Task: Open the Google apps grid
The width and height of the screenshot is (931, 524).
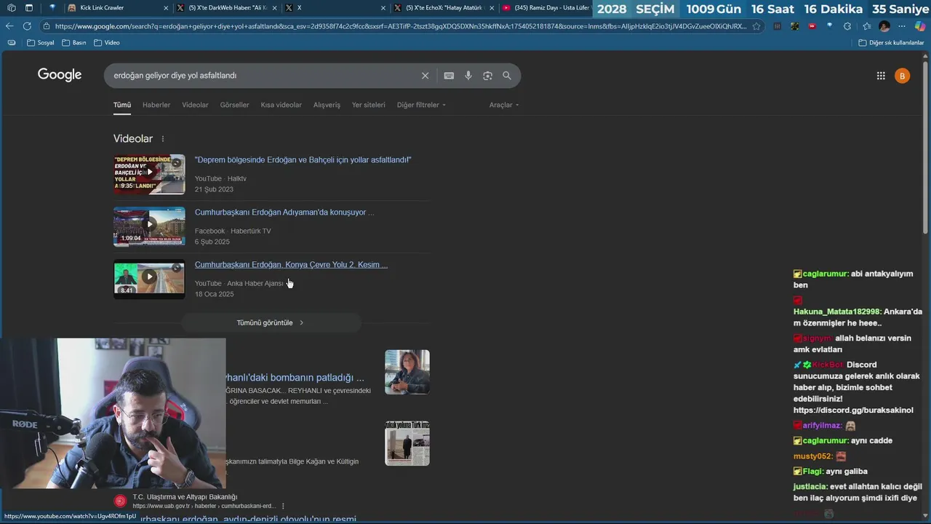Action: (x=881, y=76)
